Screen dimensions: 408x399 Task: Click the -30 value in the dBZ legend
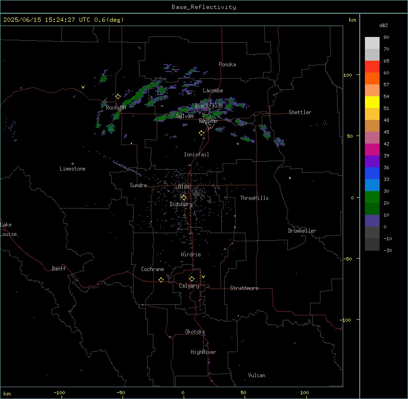click(388, 250)
